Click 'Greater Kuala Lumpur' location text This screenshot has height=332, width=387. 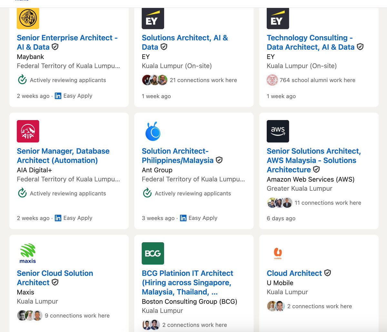299,188
